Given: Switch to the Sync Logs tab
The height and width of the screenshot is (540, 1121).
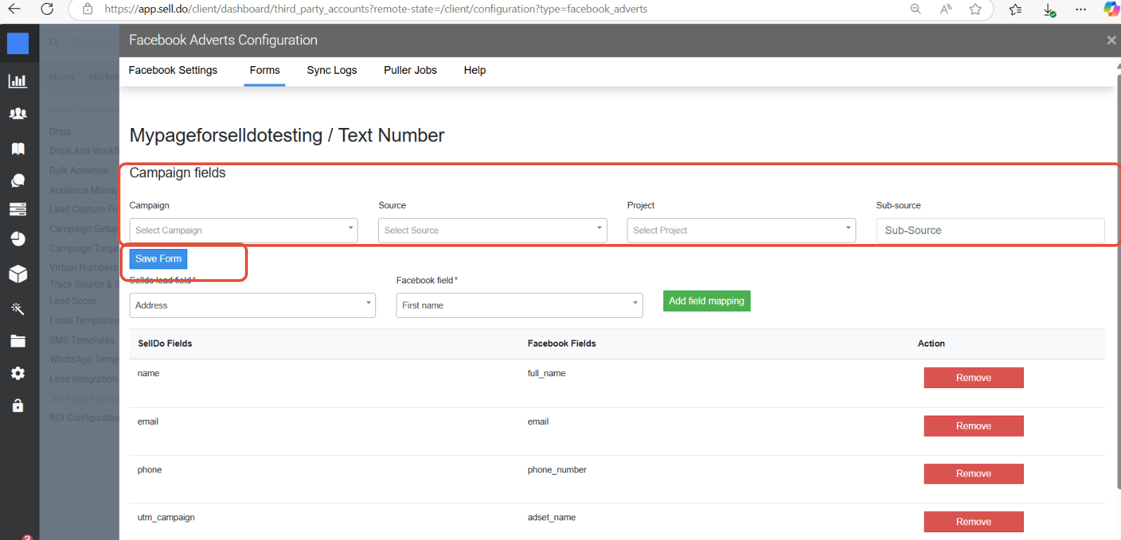Looking at the screenshot, I should [x=332, y=70].
